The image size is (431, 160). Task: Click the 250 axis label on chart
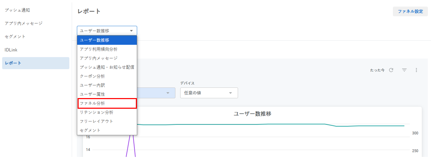[415, 151]
